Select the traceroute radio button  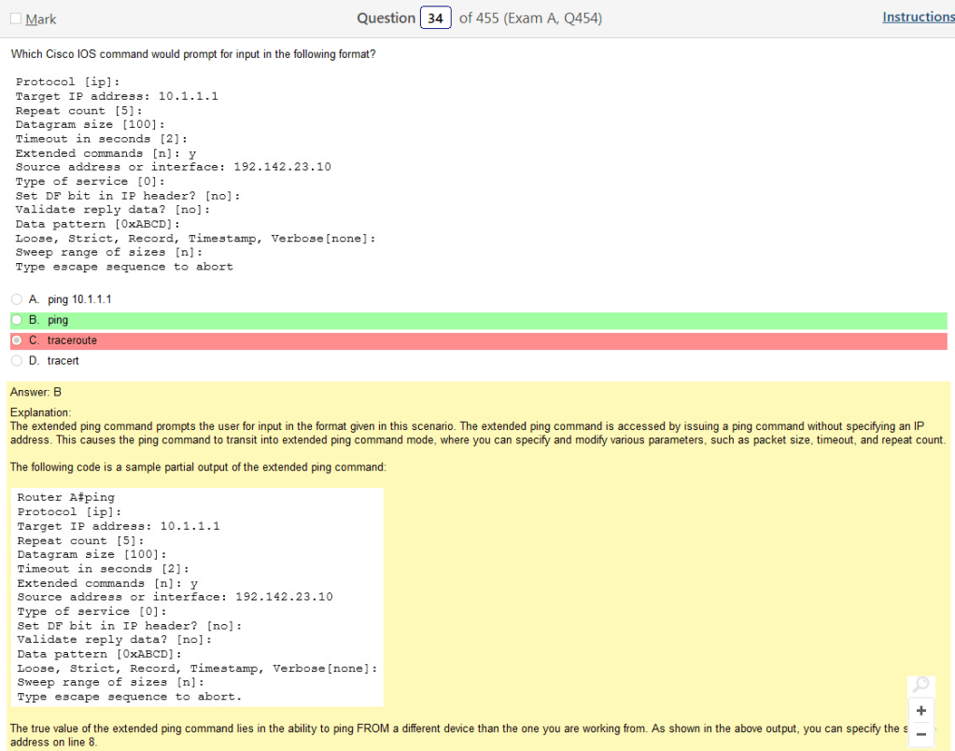[x=17, y=341]
